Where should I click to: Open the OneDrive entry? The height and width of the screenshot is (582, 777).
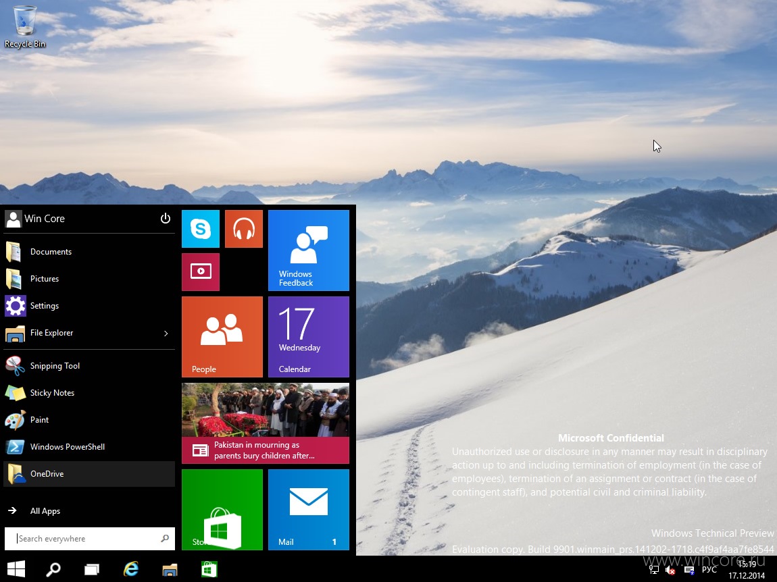click(89, 474)
